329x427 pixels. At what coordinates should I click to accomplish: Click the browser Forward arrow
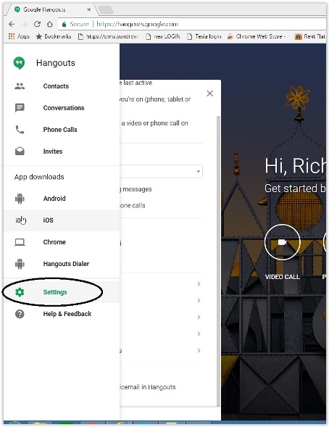25,24
